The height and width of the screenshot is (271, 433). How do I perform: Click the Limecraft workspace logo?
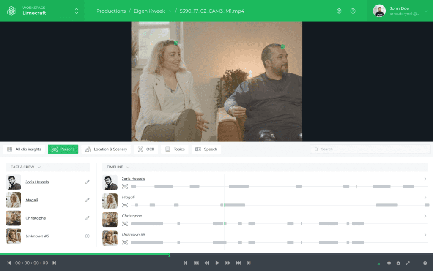point(11,11)
